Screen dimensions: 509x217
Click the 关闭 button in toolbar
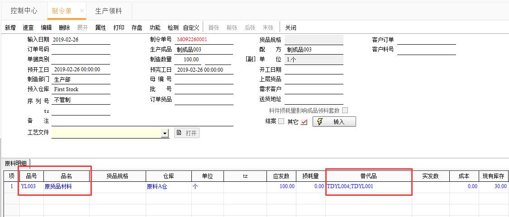(290, 28)
